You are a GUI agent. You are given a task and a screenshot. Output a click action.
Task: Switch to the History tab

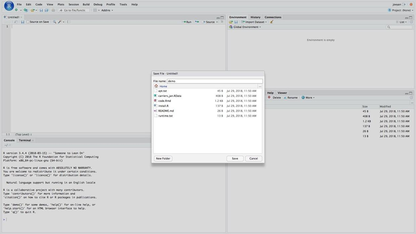255,17
